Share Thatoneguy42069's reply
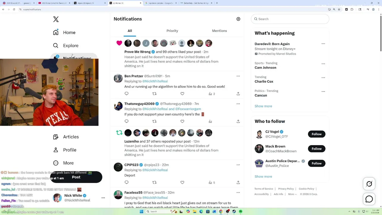This screenshot has height=215, width=382. point(238,121)
